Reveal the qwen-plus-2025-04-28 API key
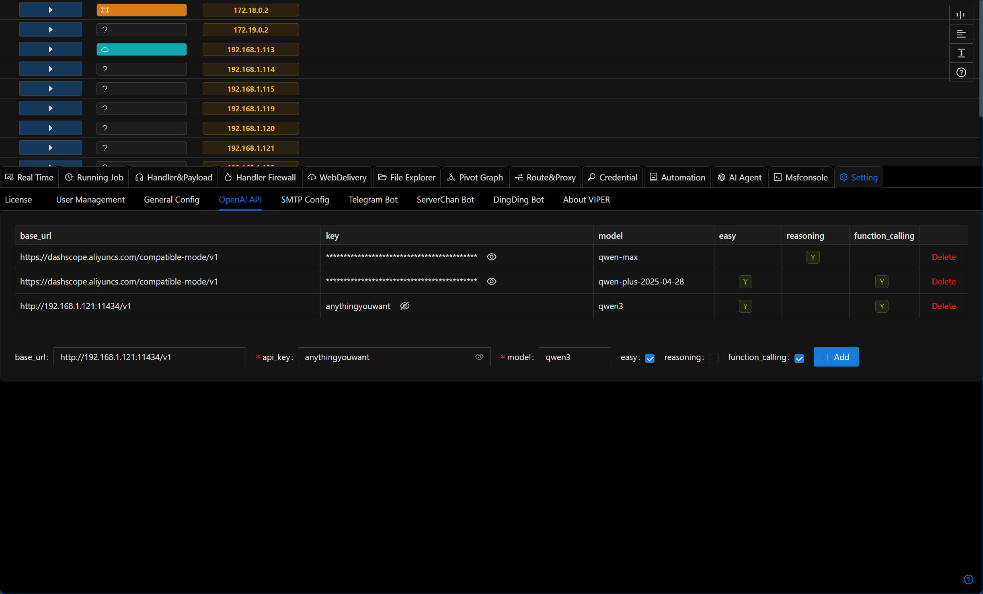 pos(492,281)
